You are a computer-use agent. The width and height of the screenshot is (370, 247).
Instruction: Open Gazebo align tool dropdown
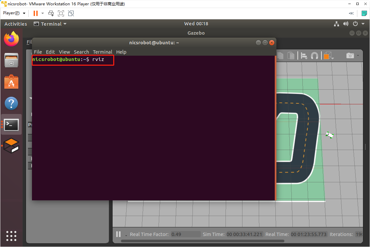pyautogui.click(x=304, y=56)
